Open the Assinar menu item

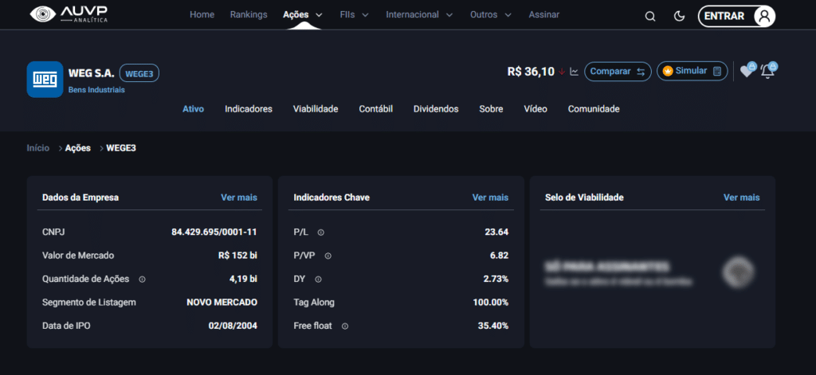point(543,14)
